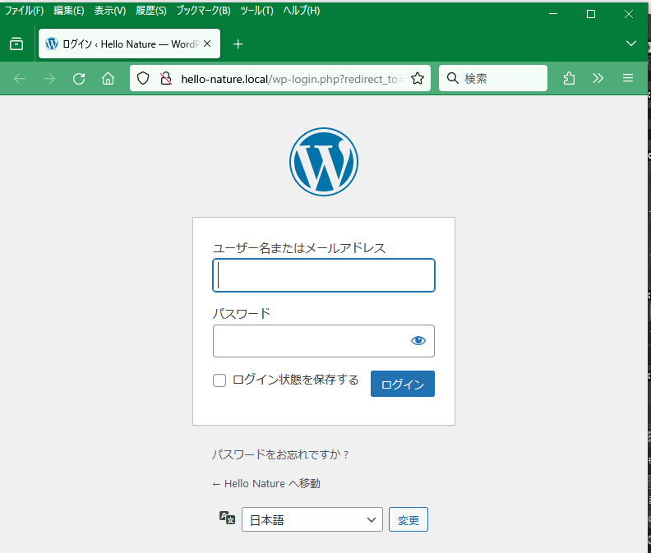
Task: Open the Firefox hamburger application menu
Action: point(628,79)
